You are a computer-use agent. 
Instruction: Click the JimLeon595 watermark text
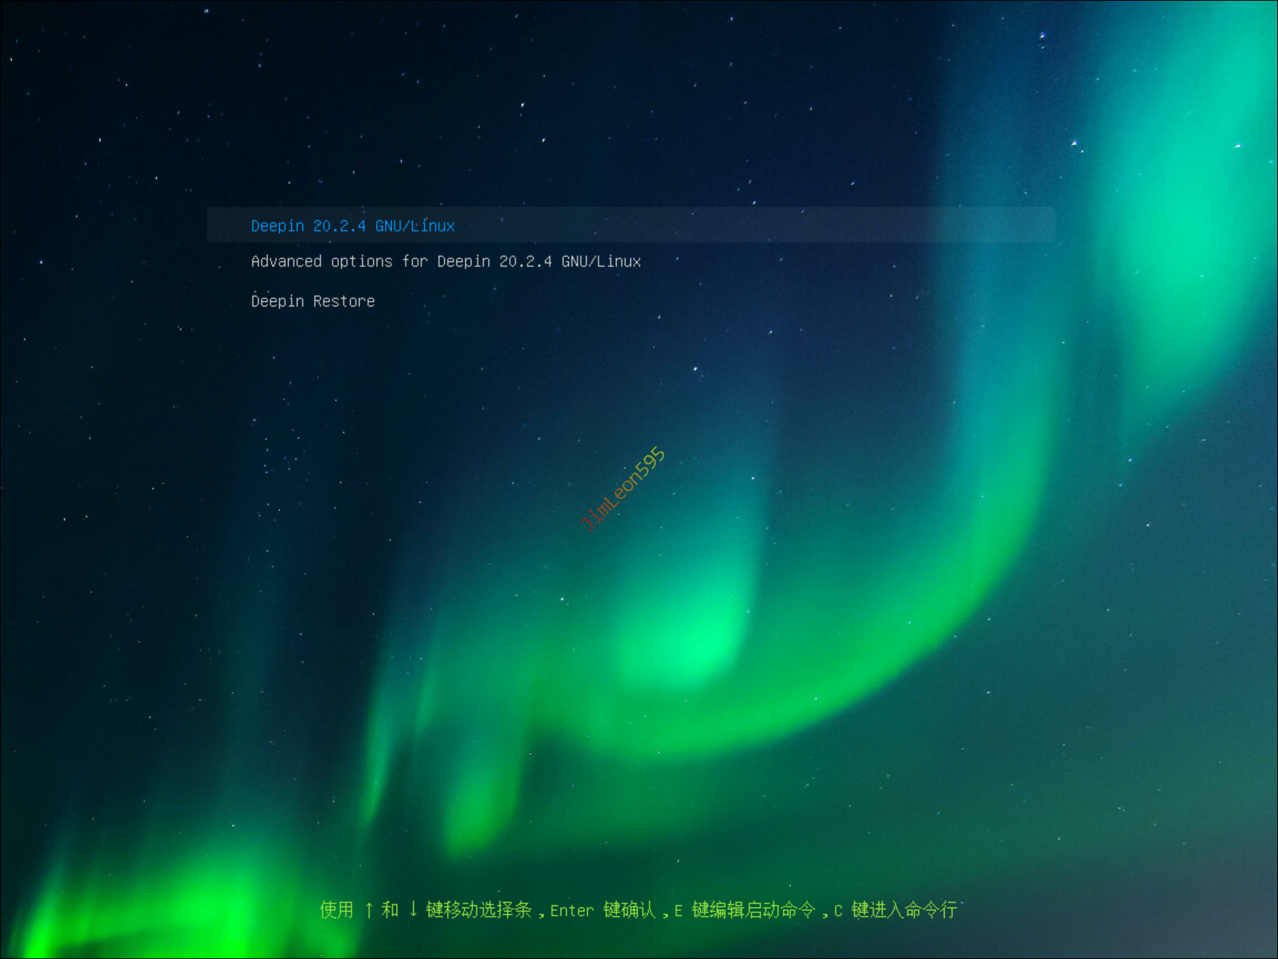click(623, 489)
